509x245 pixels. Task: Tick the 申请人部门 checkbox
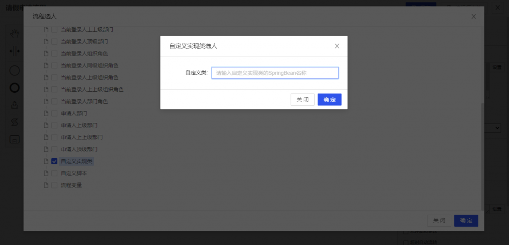(x=55, y=113)
